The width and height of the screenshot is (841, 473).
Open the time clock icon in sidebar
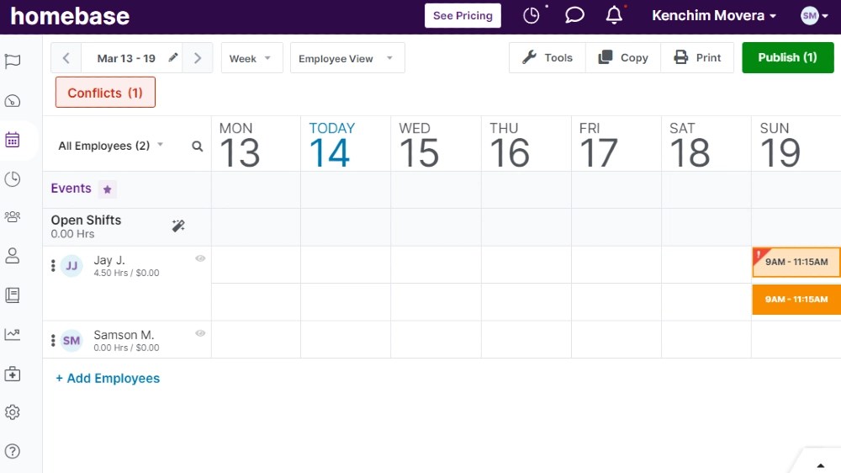click(x=13, y=178)
